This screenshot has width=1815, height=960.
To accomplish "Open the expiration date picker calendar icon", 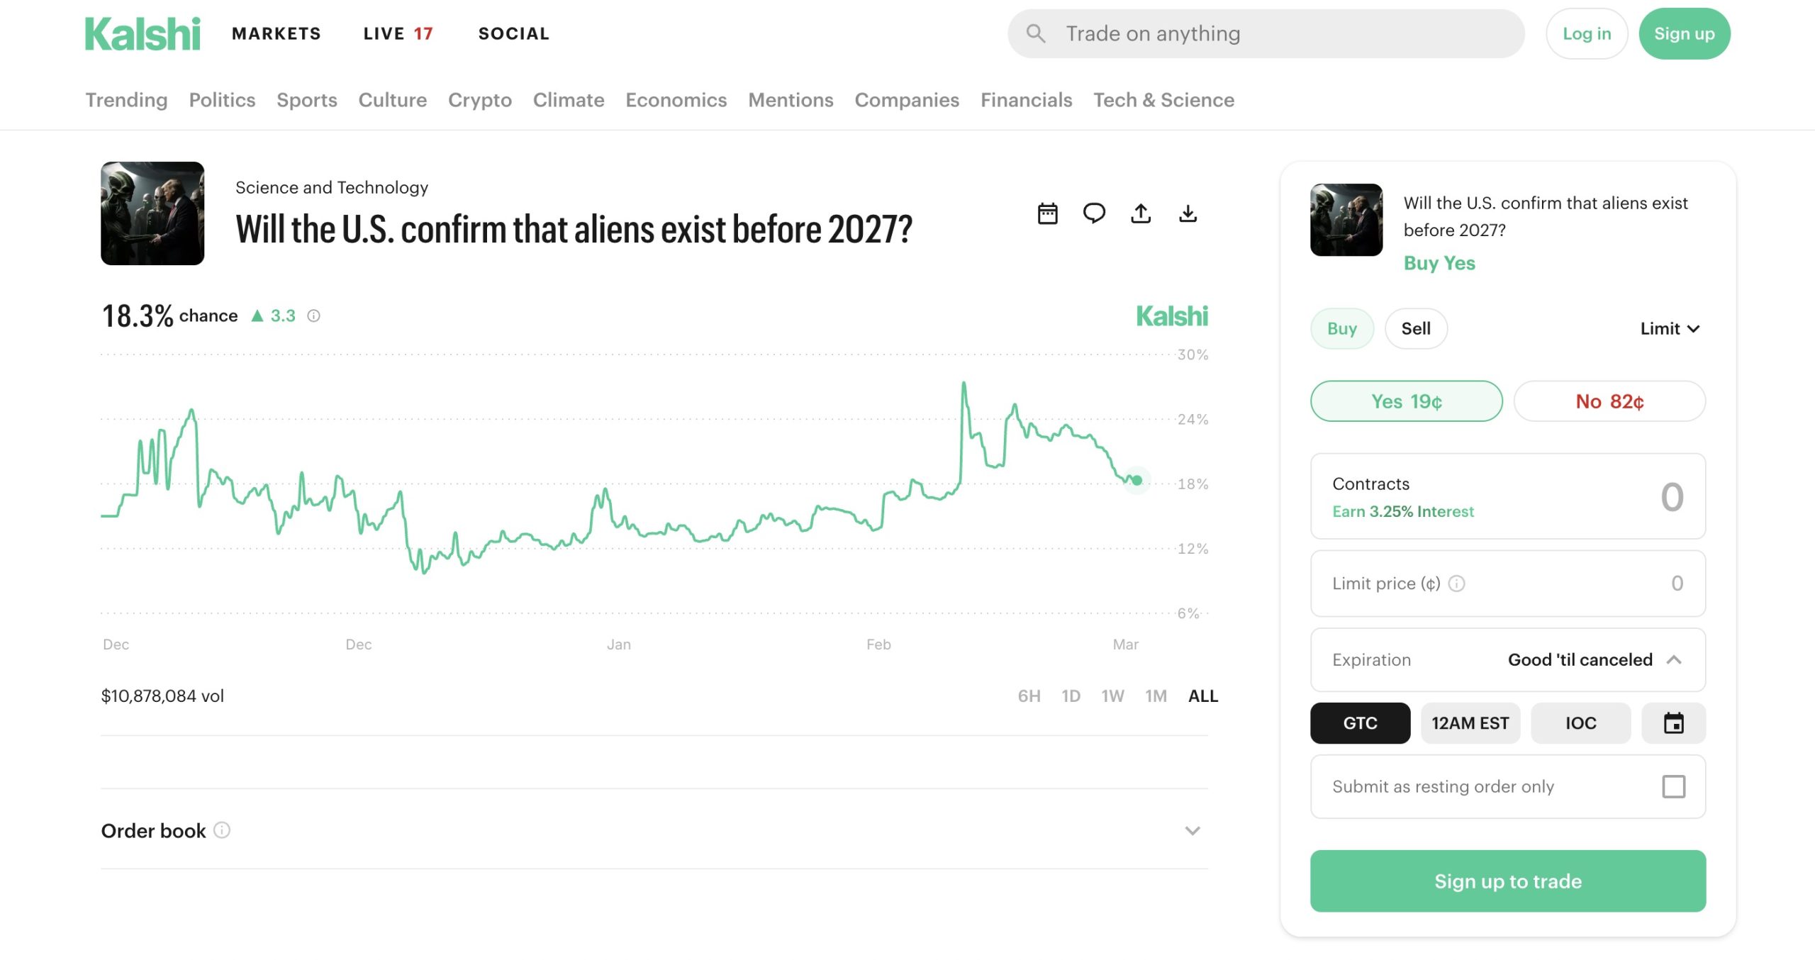I will pos(1673,723).
